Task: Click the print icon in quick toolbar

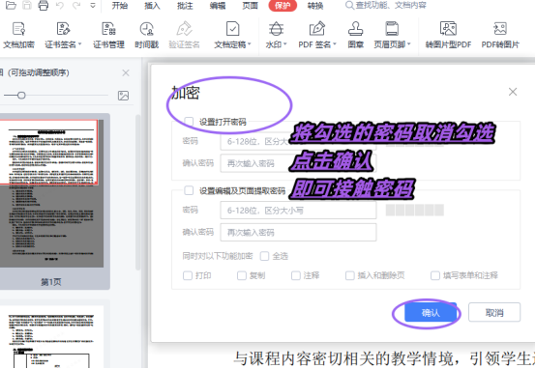Action: pos(44,5)
